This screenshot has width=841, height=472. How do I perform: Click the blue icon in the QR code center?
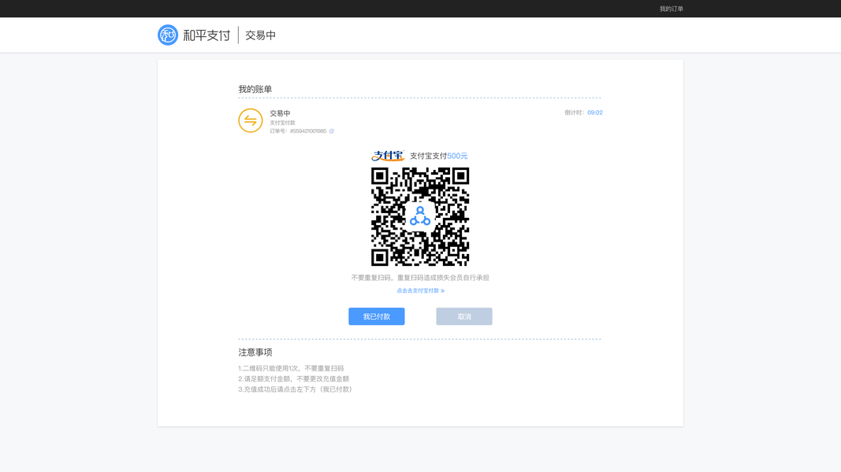(x=420, y=216)
